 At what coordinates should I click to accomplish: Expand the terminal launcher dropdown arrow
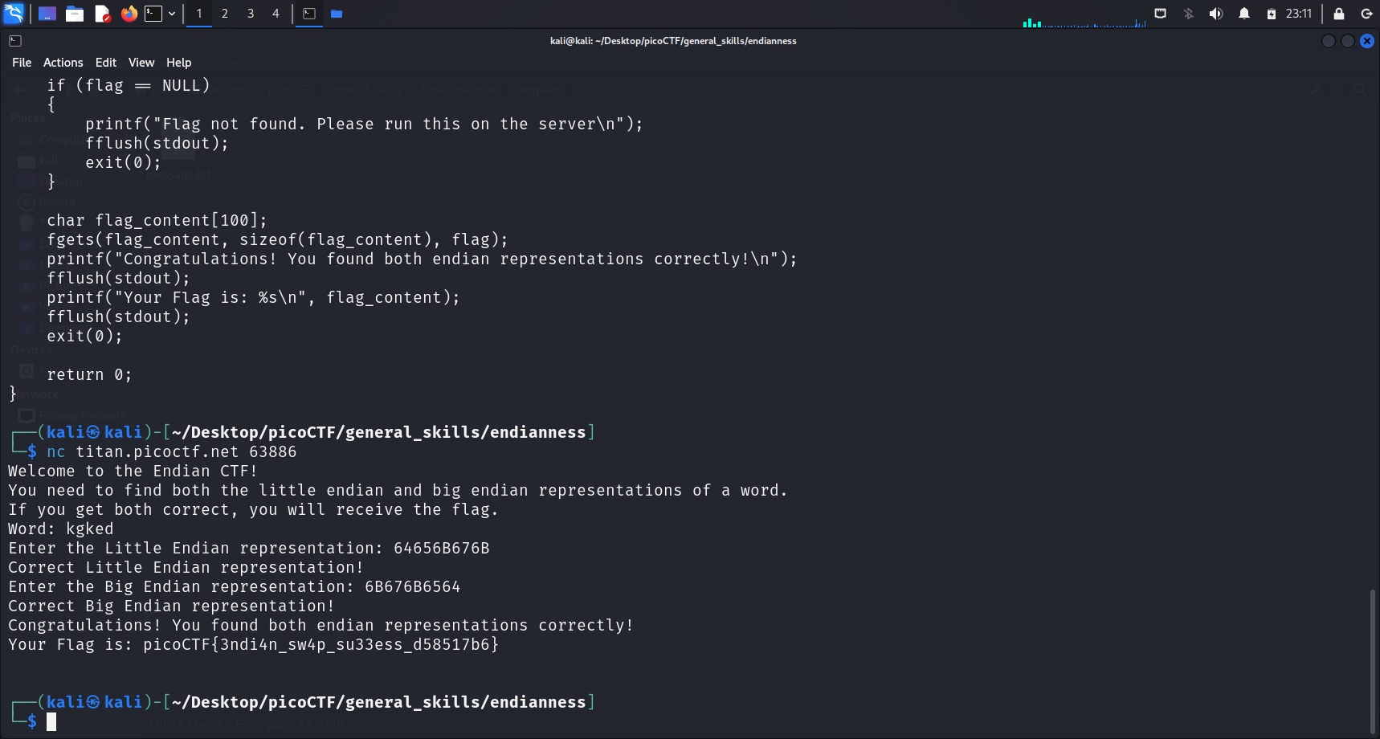[x=172, y=14]
